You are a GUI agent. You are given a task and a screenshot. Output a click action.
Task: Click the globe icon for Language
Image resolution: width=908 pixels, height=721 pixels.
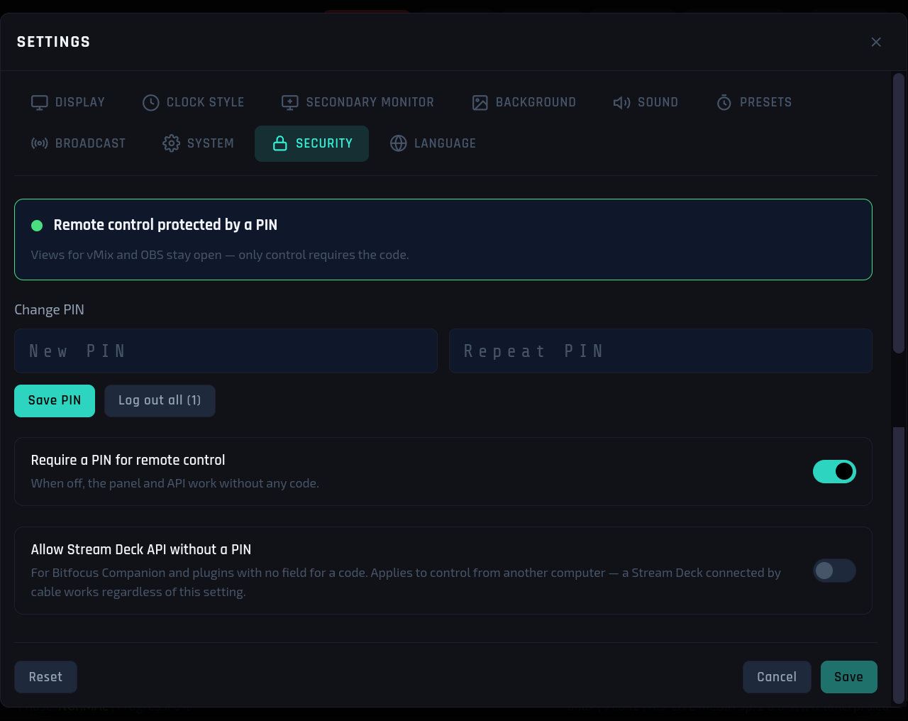399,143
